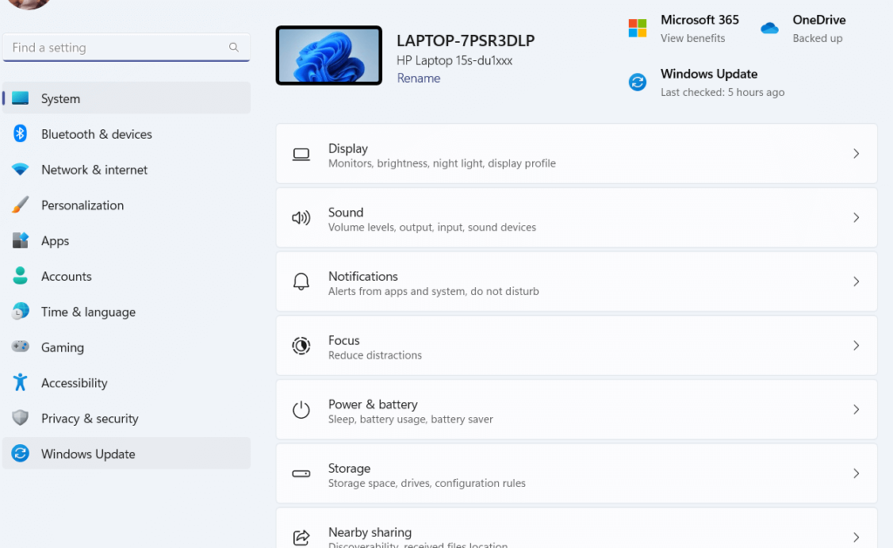Viewport: 893px width, 548px height.
Task: Click the Windows Update icon in header
Action: [x=637, y=82]
